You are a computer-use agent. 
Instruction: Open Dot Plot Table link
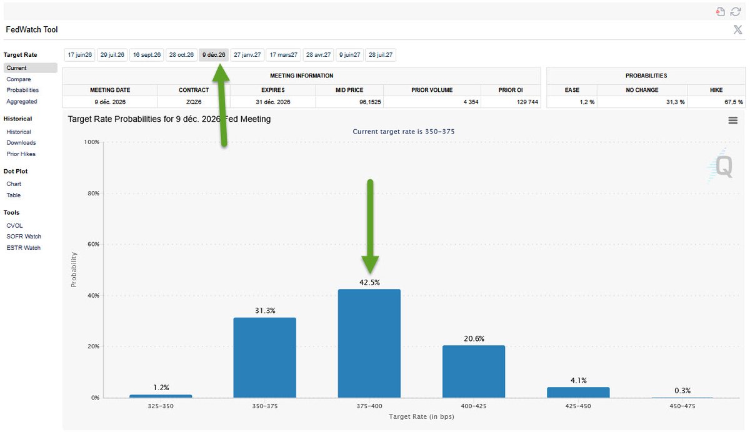(14, 195)
